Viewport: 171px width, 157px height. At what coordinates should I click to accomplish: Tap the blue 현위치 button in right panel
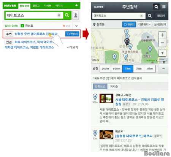[129, 24]
